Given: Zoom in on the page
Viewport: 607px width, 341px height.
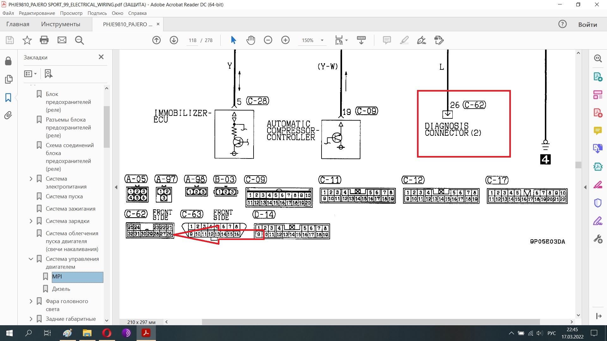Looking at the screenshot, I should [x=285, y=40].
